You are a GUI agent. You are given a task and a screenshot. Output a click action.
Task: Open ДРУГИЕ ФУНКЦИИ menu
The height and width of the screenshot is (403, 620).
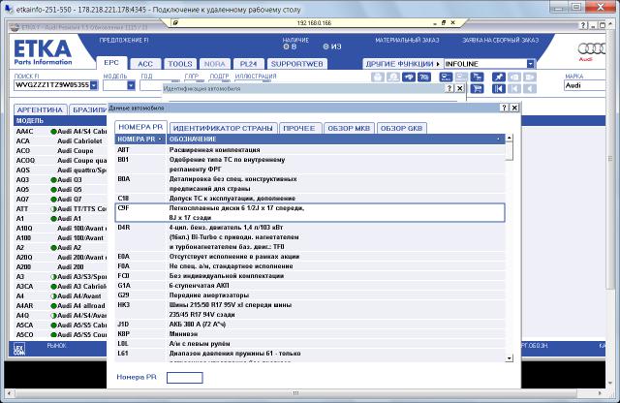click(x=402, y=64)
